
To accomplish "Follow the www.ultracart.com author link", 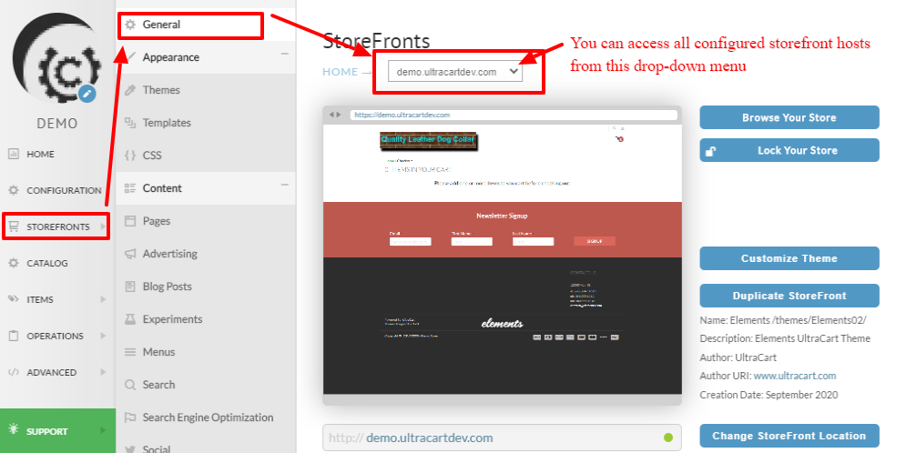I will click(795, 376).
